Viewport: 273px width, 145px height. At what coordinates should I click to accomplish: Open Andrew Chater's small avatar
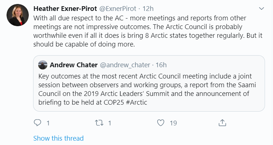(43, 65)
